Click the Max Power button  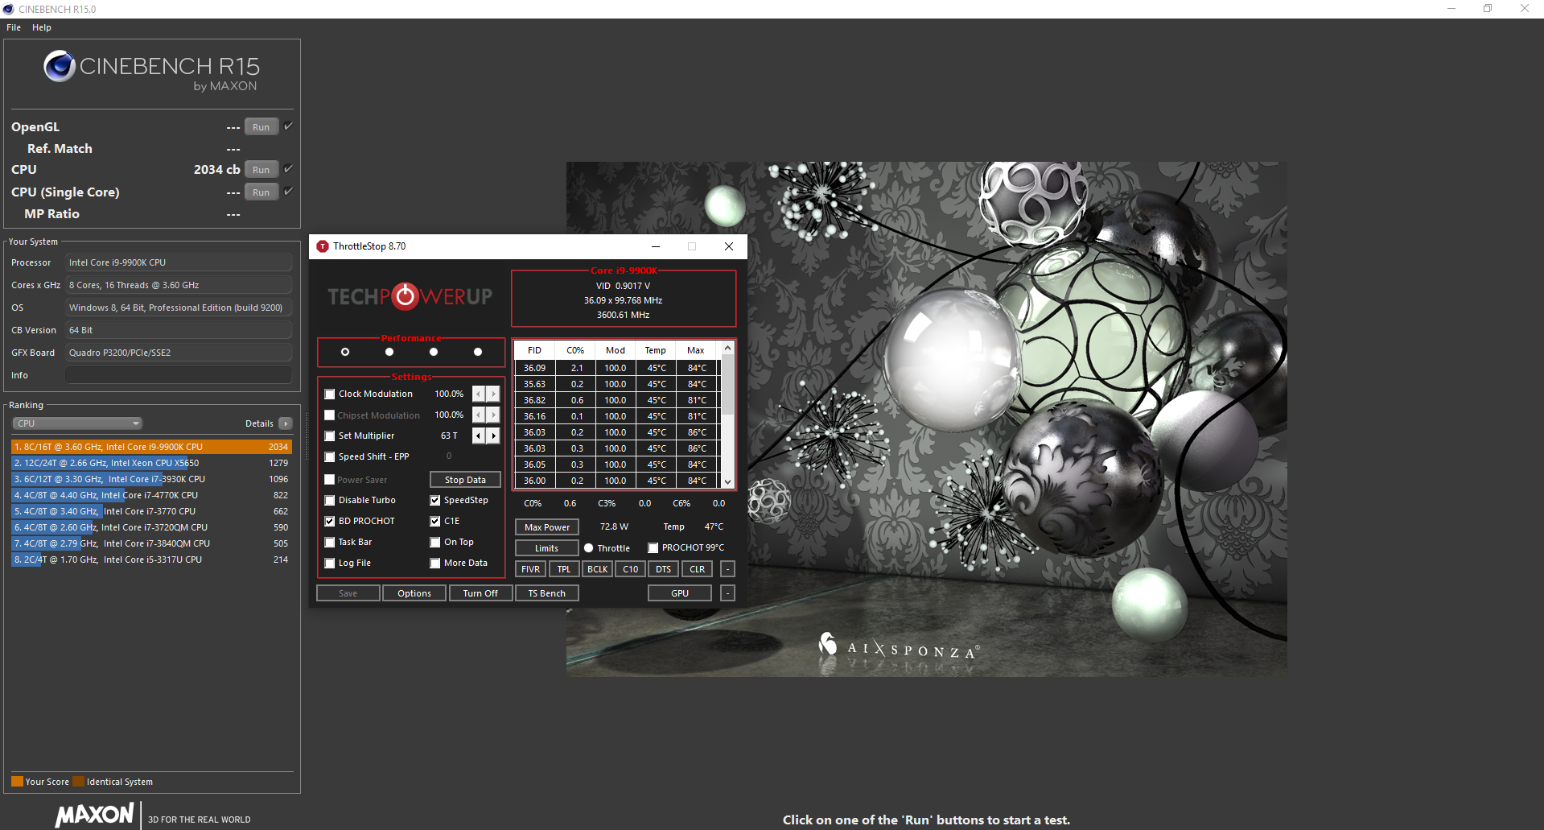(x=547, y=527)
